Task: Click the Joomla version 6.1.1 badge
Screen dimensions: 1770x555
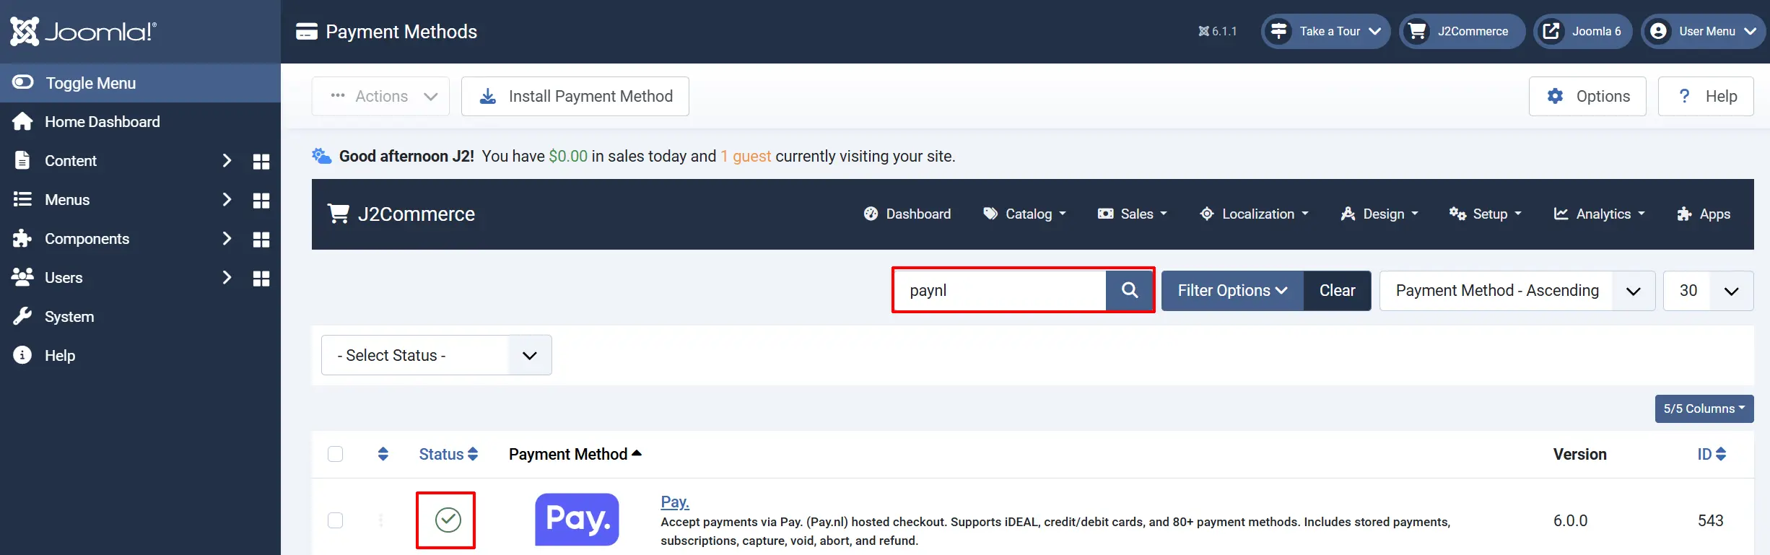Action: coord(1218,31)
